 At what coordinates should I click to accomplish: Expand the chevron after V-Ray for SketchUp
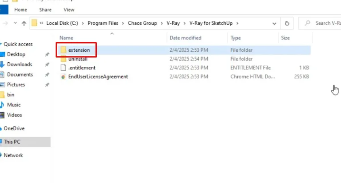pos(237,23)
